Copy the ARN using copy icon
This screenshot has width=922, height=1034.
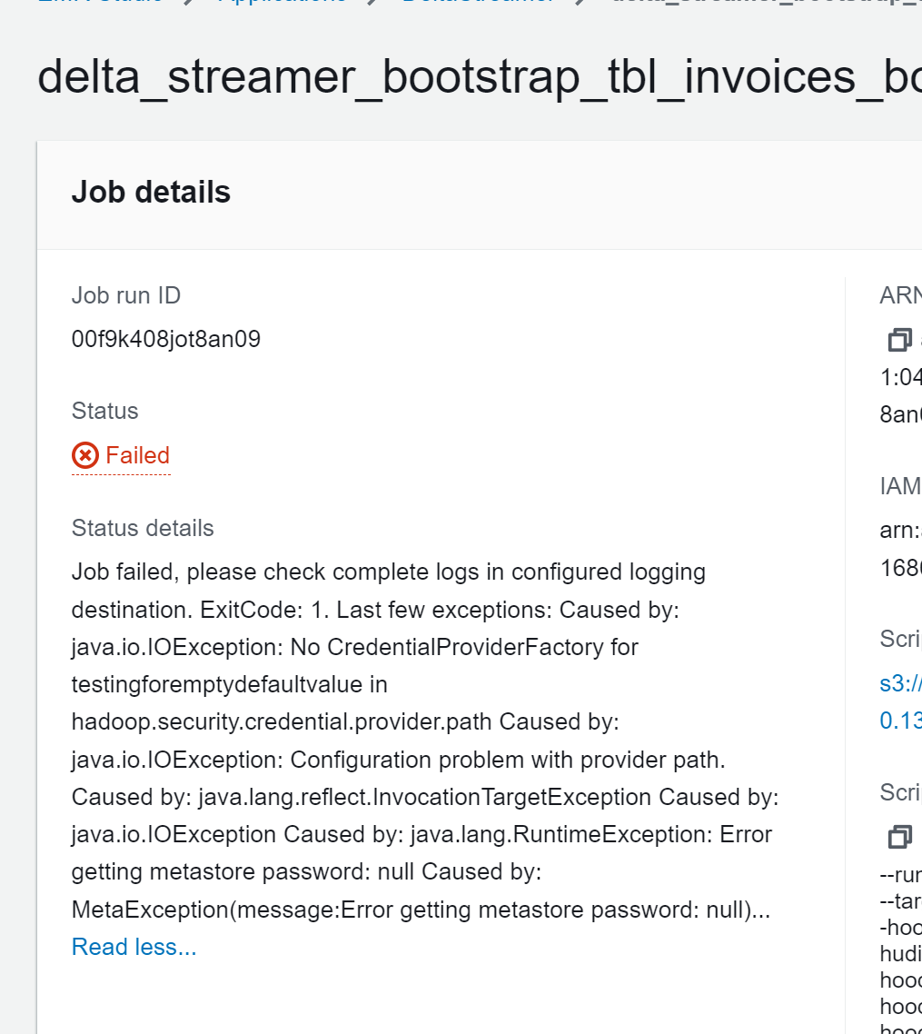(899, 340)
